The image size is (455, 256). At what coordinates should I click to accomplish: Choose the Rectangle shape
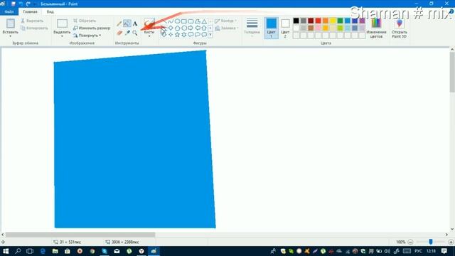point(184,21)
